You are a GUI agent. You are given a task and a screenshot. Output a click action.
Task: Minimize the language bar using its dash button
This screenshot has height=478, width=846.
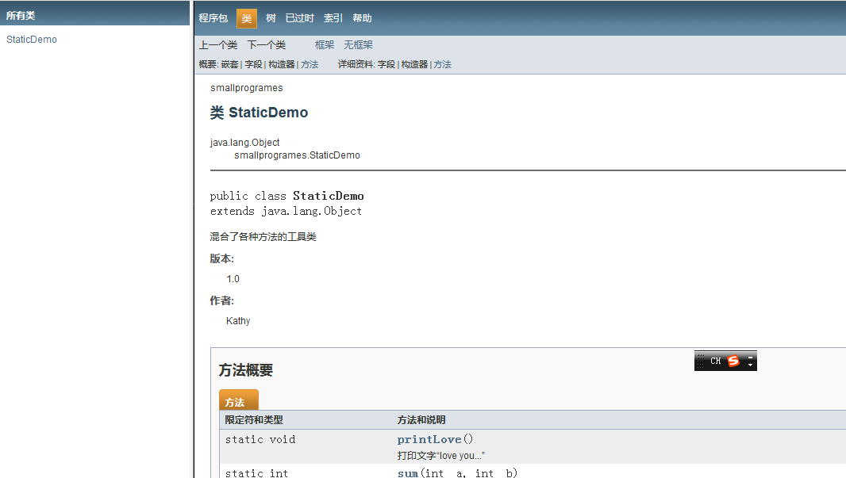(x=750, y=357)
